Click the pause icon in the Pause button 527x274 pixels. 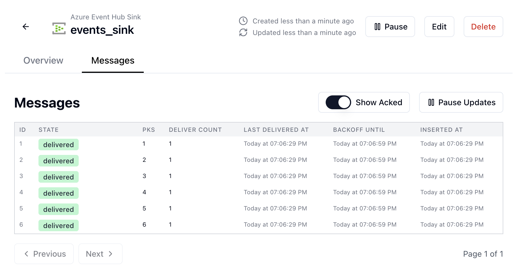[377, 27]
